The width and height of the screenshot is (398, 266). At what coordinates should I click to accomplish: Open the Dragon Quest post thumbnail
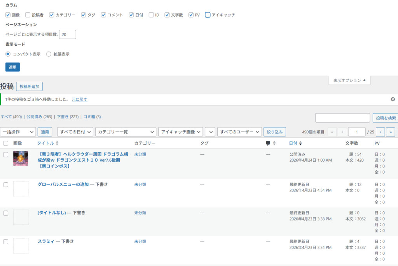click(21, 159)
